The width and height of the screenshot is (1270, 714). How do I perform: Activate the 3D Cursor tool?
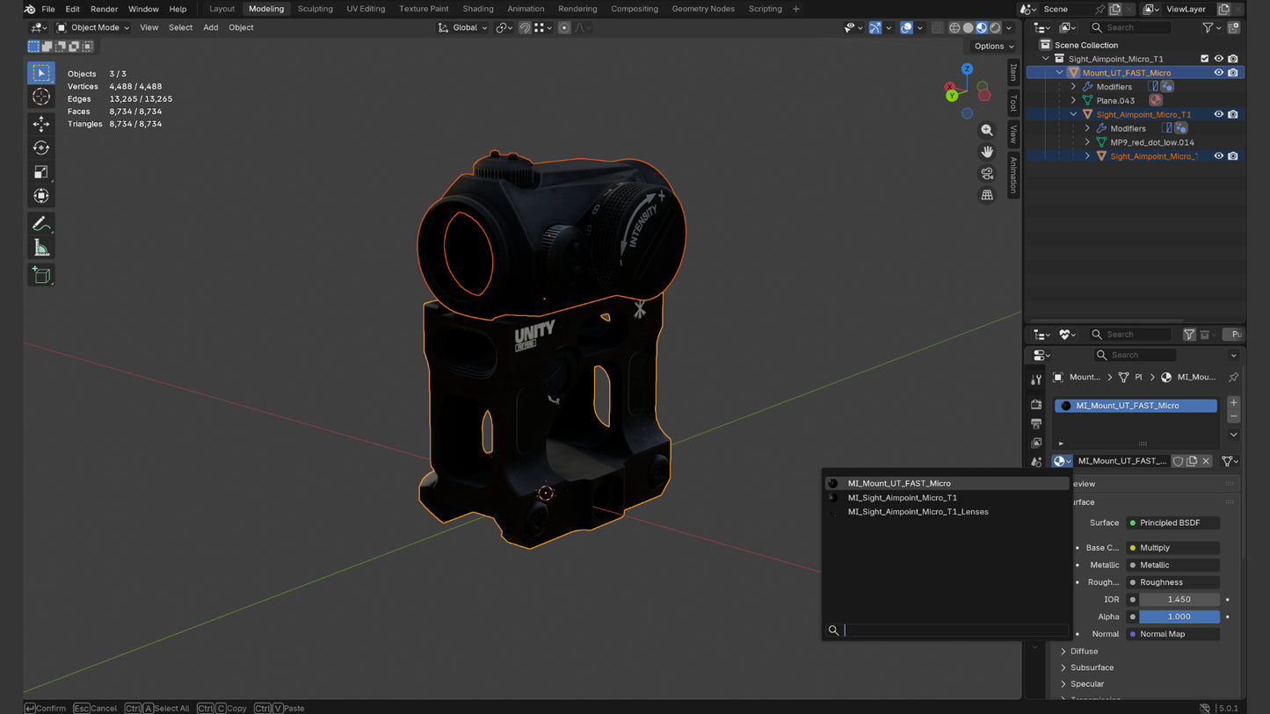click(x=40, y=97)
